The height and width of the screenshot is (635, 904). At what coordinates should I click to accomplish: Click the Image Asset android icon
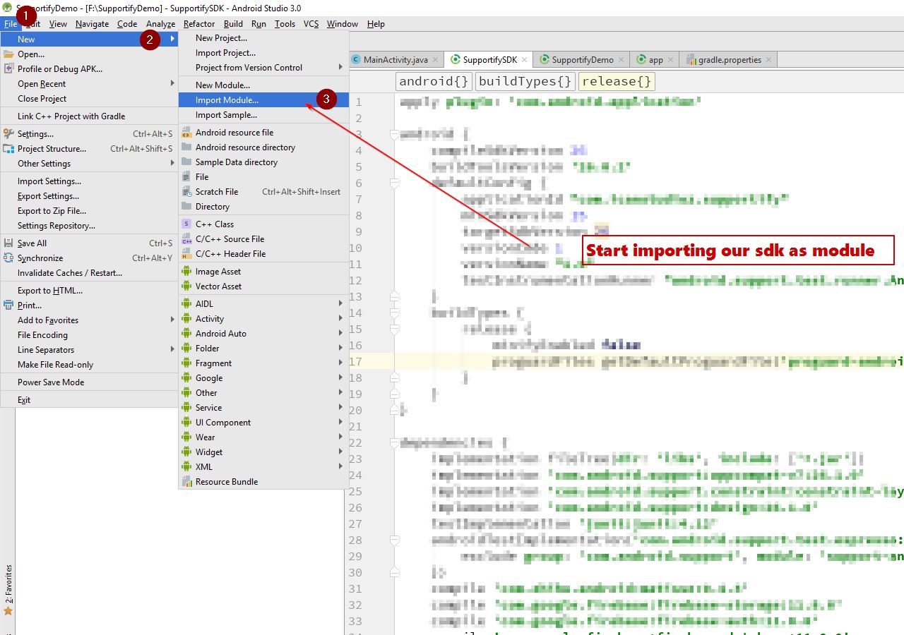(x=186, y=272)
